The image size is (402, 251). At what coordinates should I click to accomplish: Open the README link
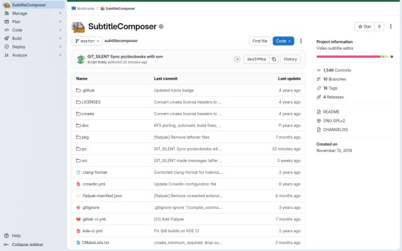point(331,112)
